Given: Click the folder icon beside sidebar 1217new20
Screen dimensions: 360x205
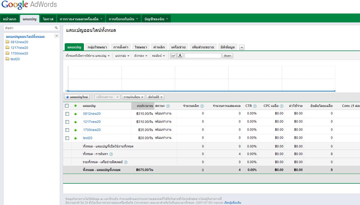Looking at the screenshot, I should [x=8, y=48].
